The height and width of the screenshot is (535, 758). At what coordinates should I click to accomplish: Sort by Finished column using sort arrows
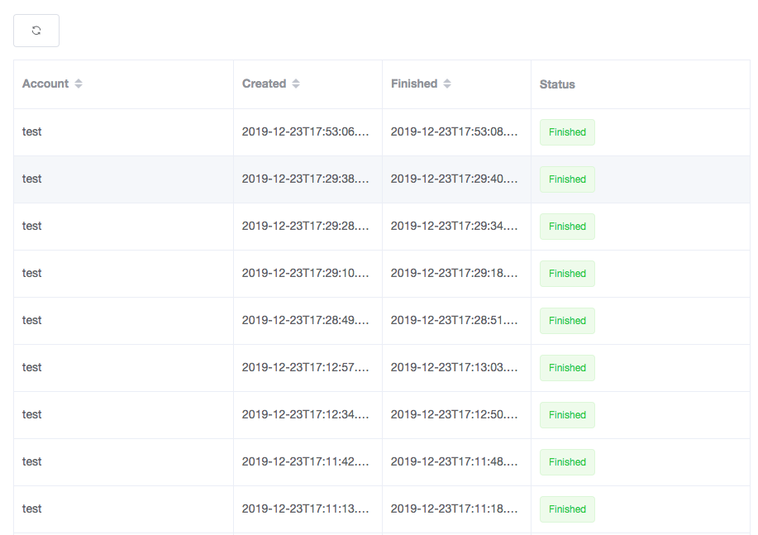tap(447, 84)
